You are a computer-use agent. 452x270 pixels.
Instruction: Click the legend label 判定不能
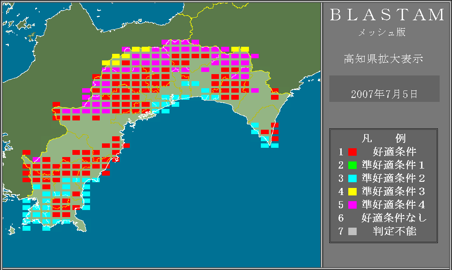click(395, 231)
